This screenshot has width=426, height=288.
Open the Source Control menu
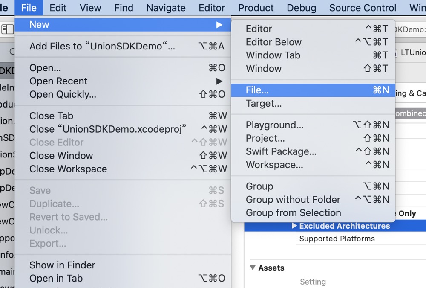(x=363, y=8)
